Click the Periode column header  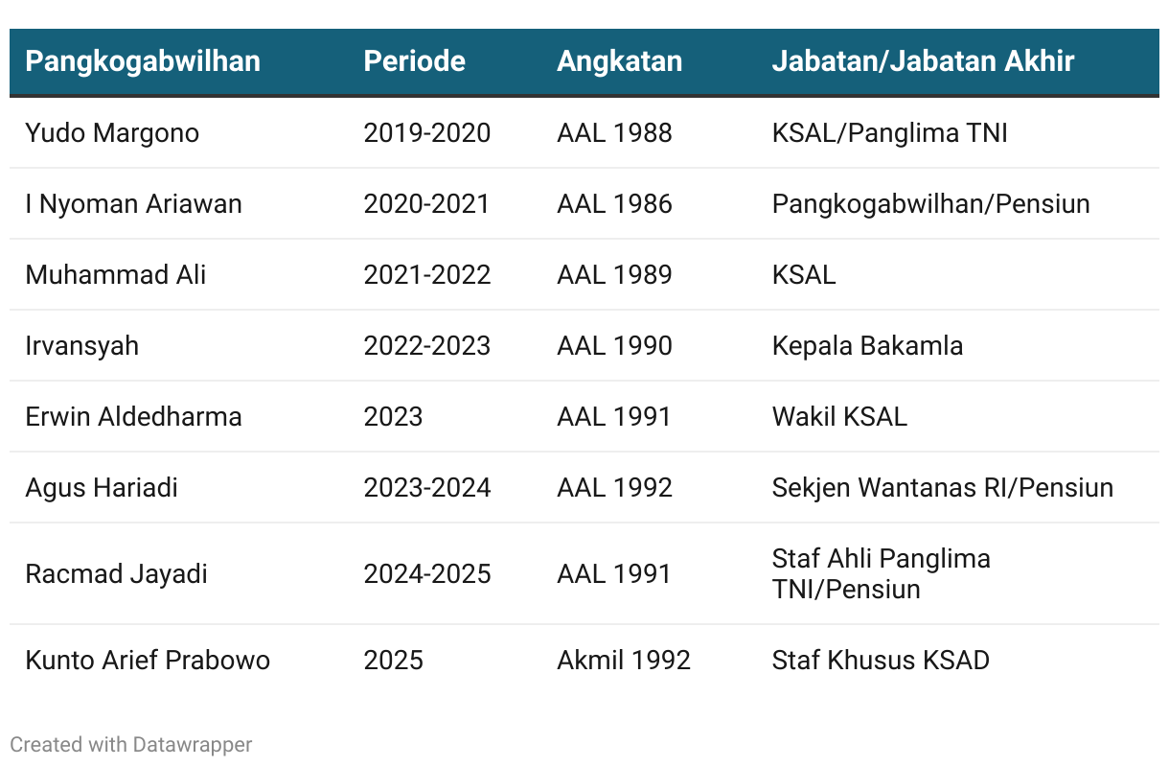click(x=414, y=61)
